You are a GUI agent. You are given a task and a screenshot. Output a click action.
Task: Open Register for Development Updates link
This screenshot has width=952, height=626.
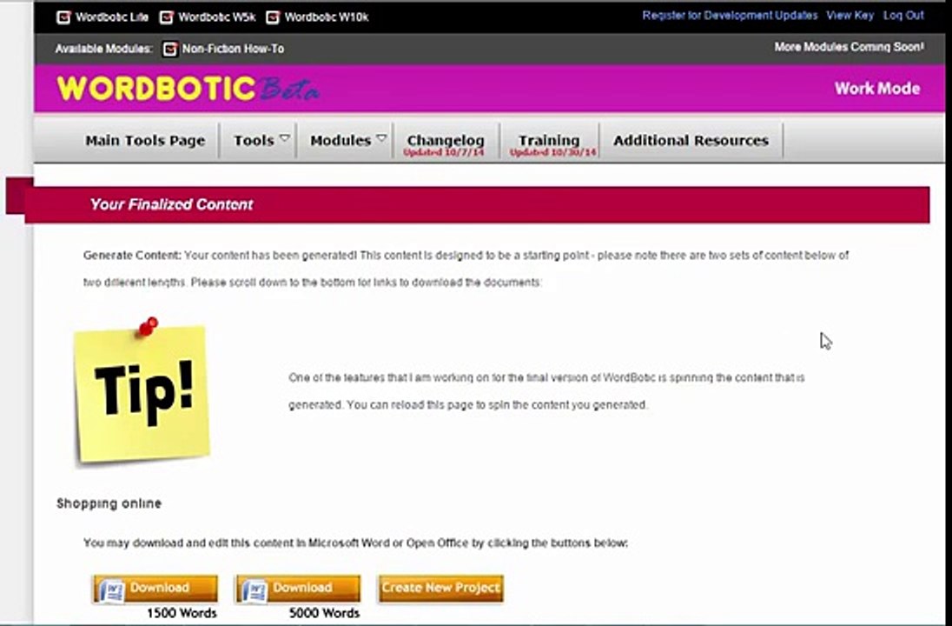coord(730,16)
